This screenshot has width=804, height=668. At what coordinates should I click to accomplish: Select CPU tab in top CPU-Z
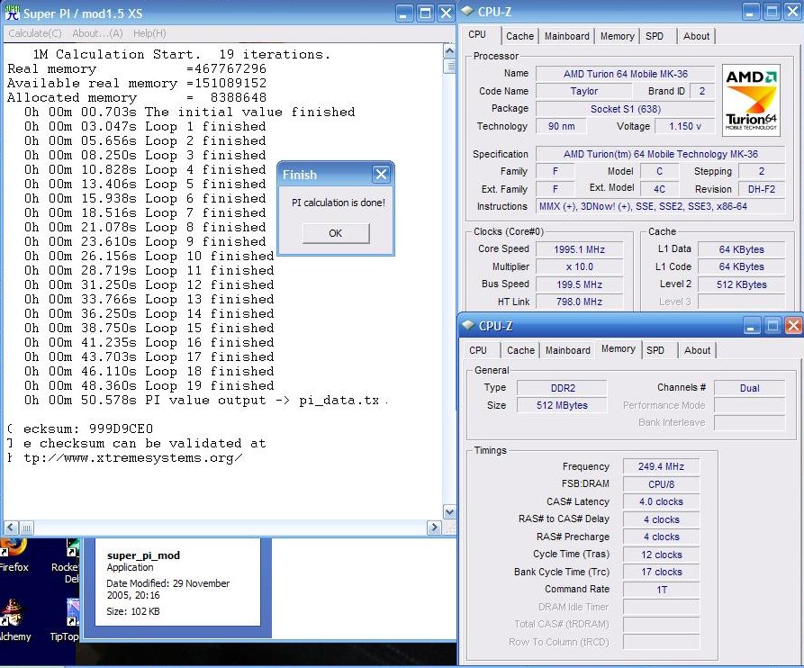tap(477, 35)
